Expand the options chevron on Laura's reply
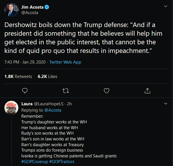The image size is (173, 166). pos(166,103)
